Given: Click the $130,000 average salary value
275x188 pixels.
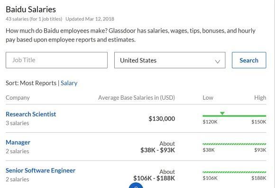Looking at the screenshot, I should (x=162, y=119).
